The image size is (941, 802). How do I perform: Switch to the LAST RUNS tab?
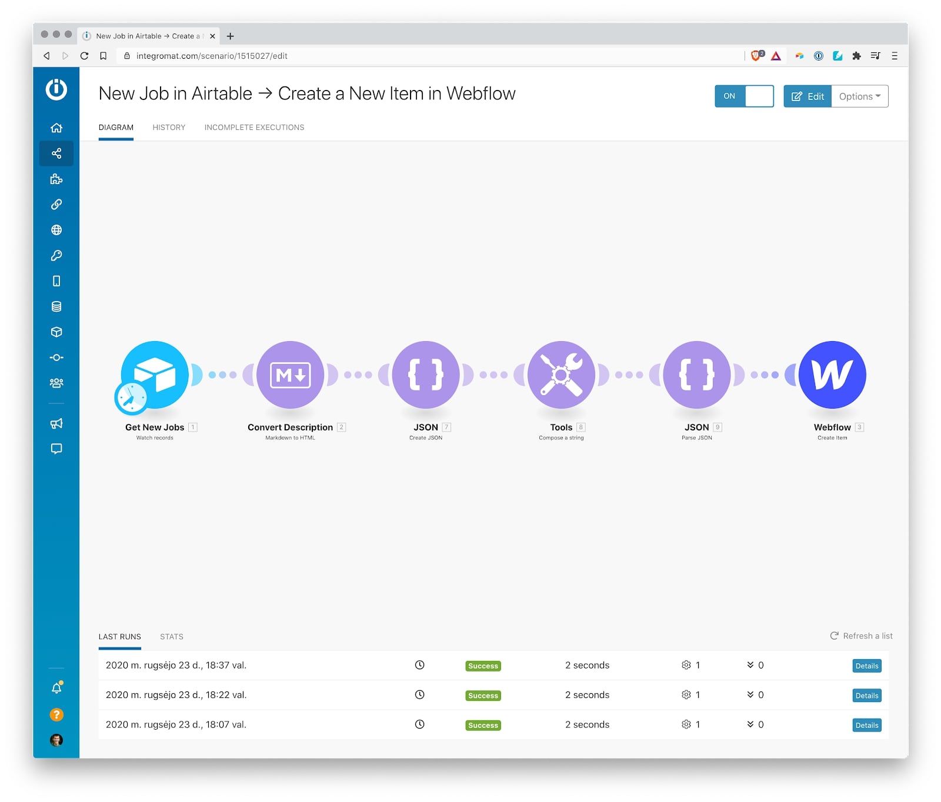point(120,637)
